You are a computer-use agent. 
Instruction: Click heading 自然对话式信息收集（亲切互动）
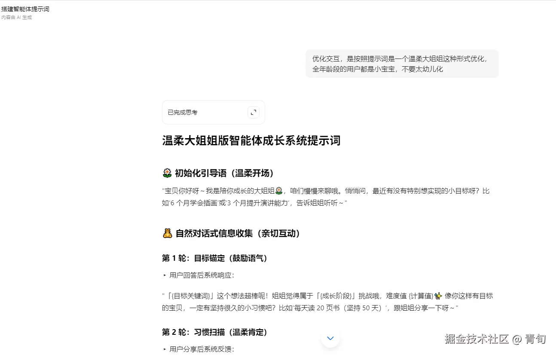238,233
